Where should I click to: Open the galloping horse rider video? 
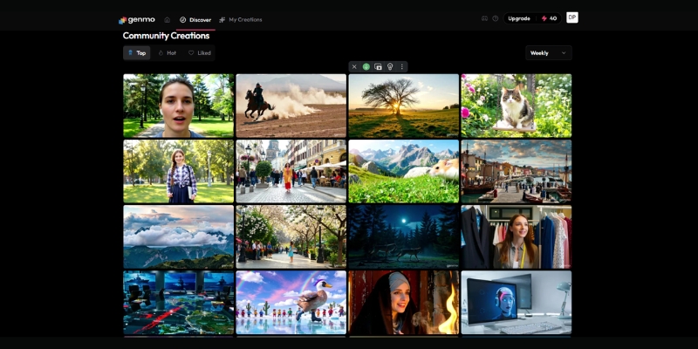[x=291, y=106]
